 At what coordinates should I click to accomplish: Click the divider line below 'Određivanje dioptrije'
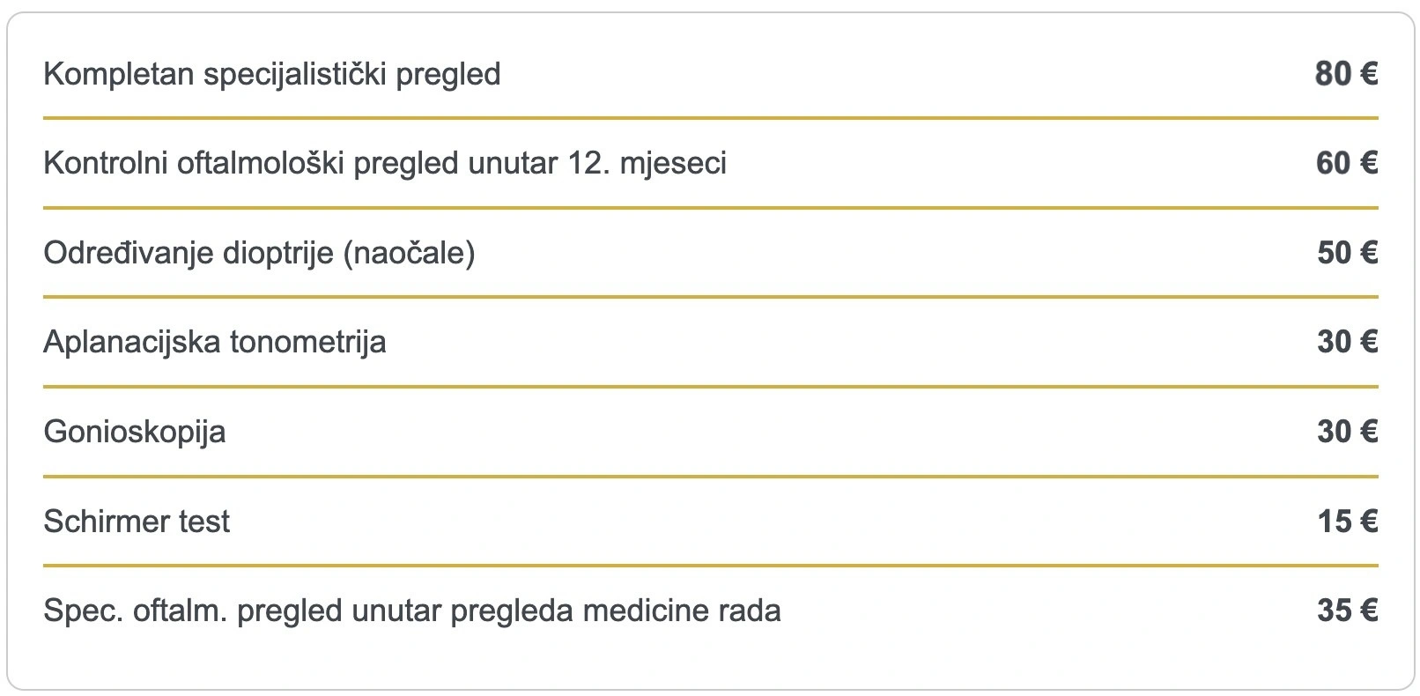click(x=710, y=298)
